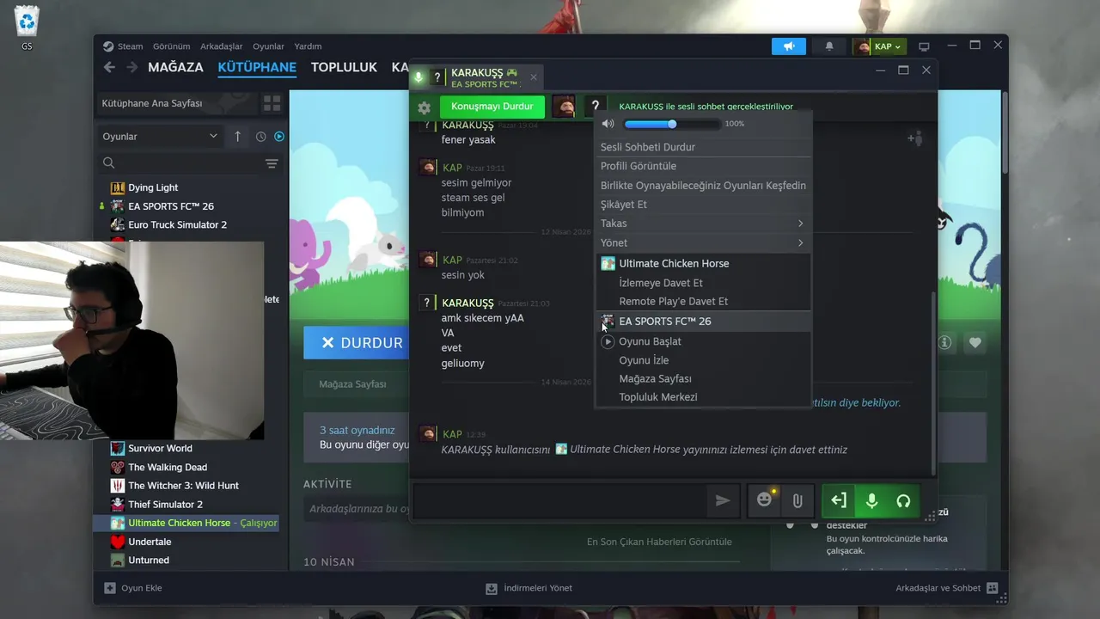1100x619 pixels.
Task: Click add friend to chat icon
Action: (x=914, y=138)
